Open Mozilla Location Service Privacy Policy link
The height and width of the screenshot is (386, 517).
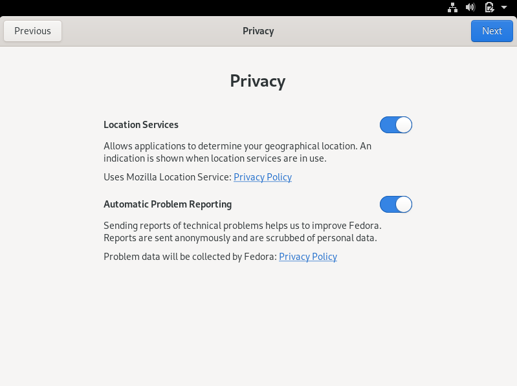(263, 177)
